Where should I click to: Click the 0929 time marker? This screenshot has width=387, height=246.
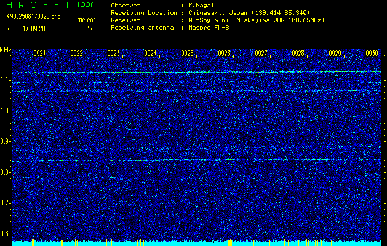335,54
